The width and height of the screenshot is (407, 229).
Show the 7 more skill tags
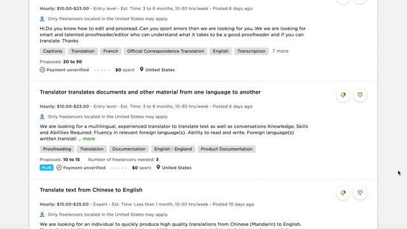point(280,51)
